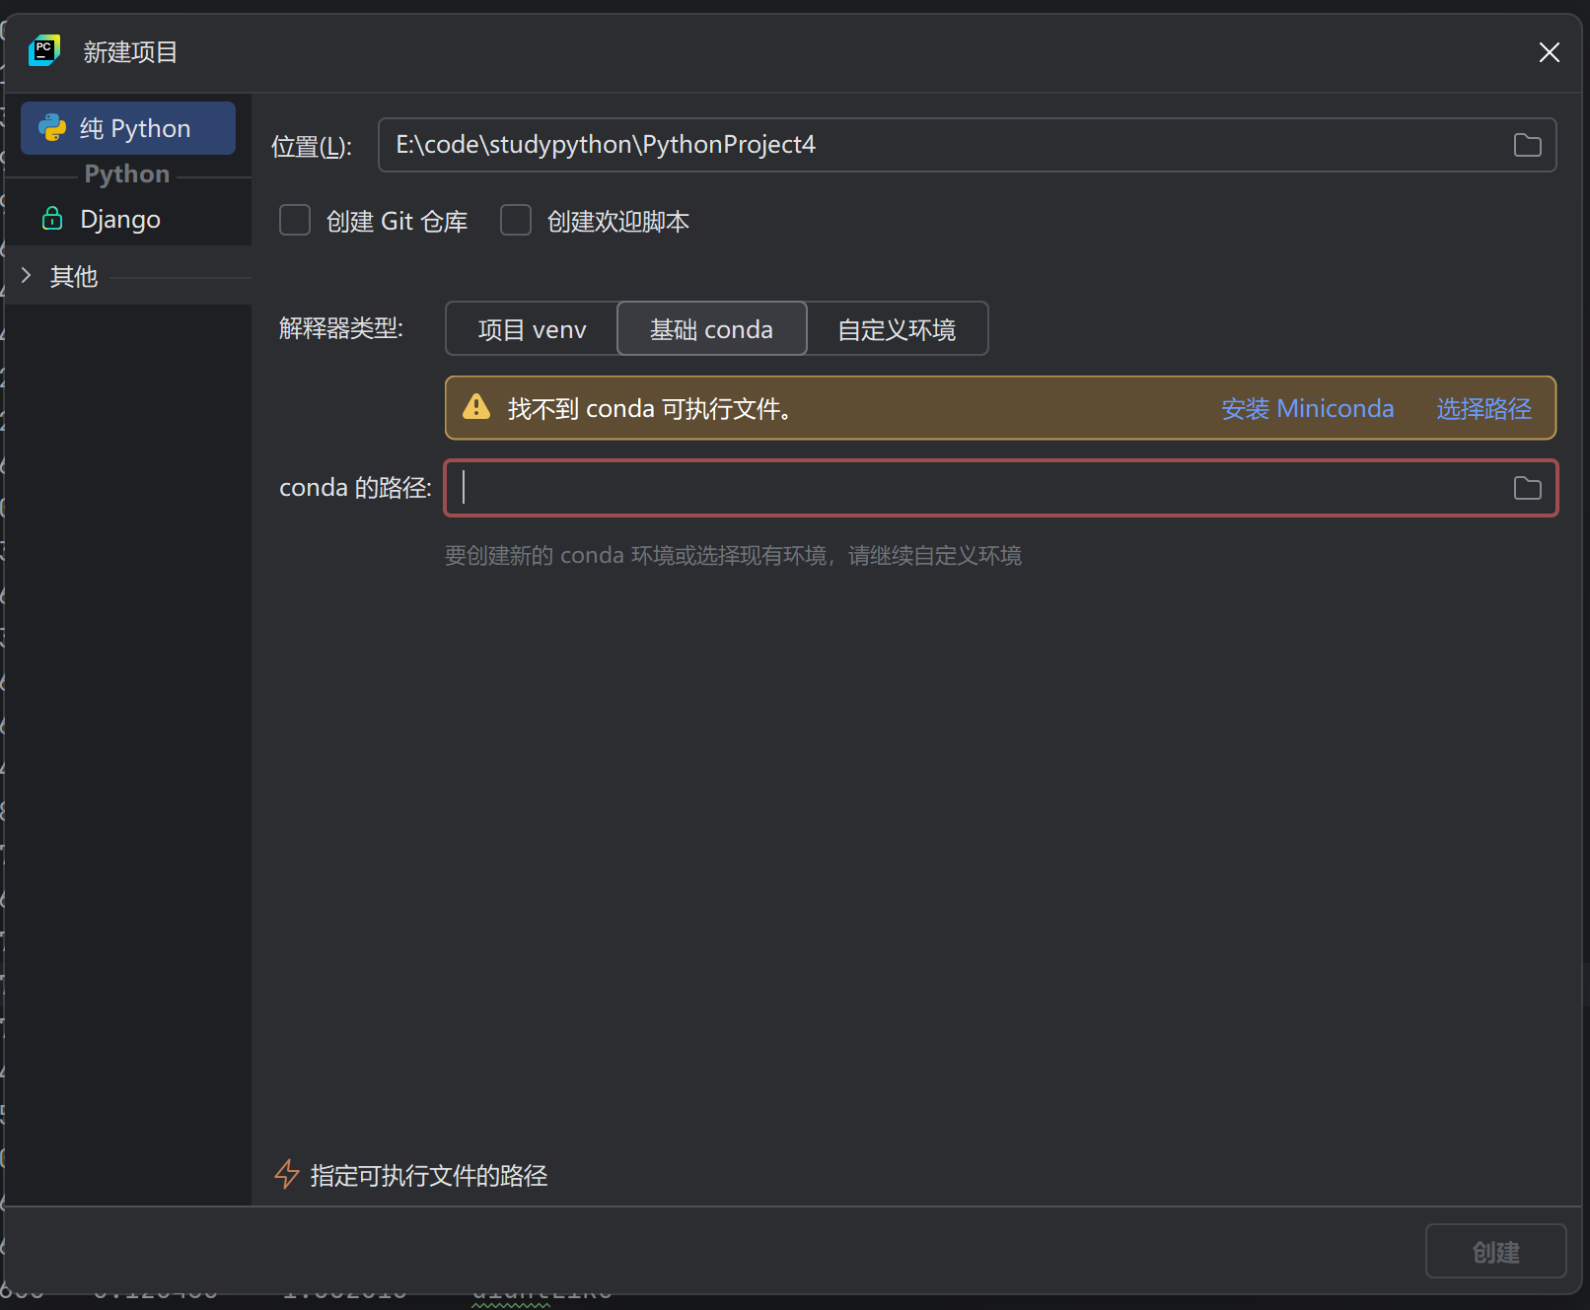Viewport: 1590px width, 1310px height.
Task: Close the 新建项目 dialog
Action: click(1549, 52)
